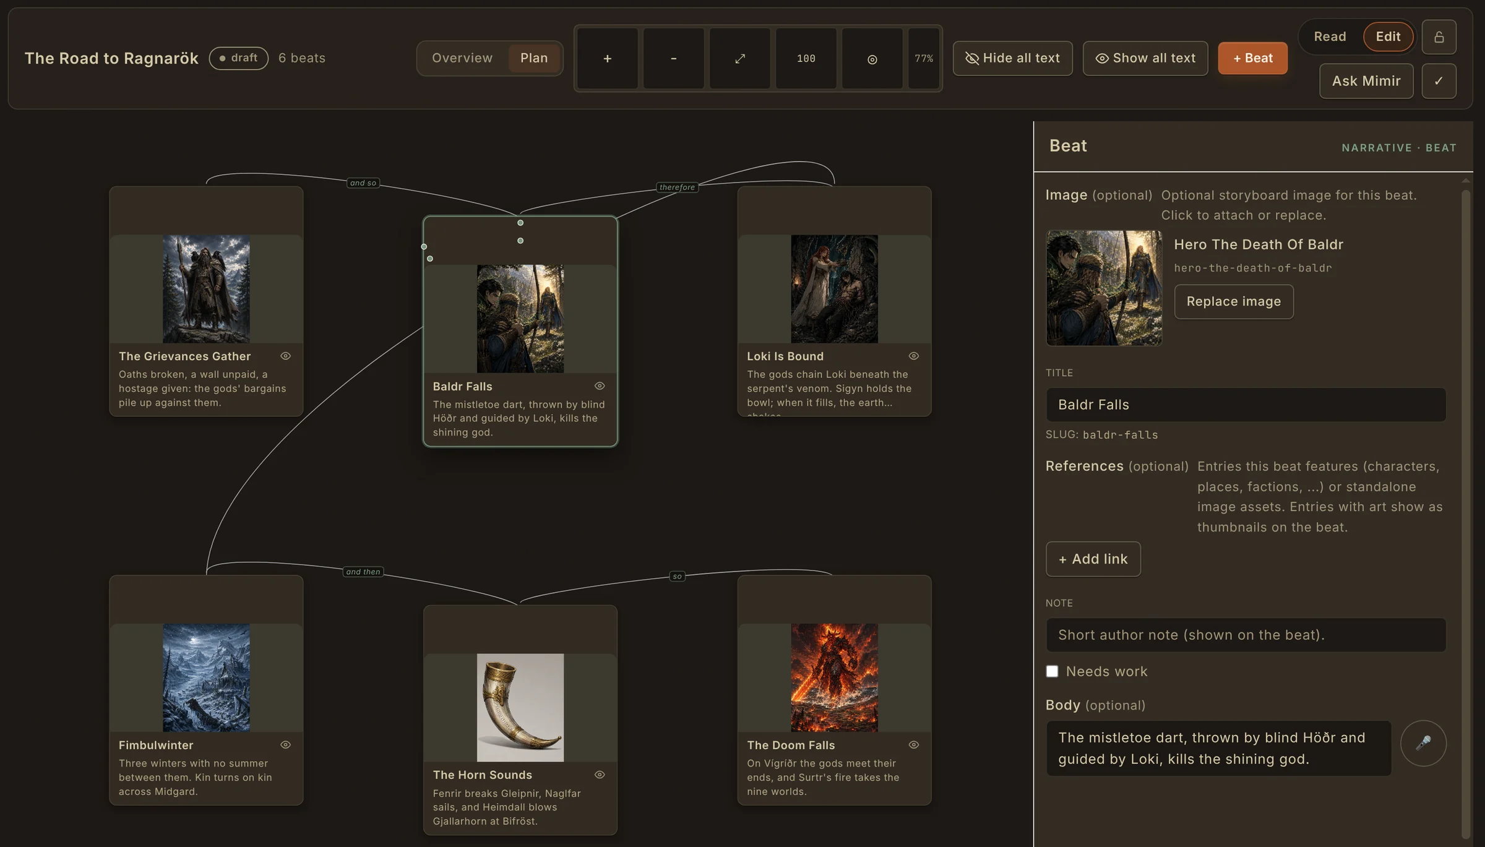Click the lock icon in the header
The image size is (1485, 847).
[1439, 37]
